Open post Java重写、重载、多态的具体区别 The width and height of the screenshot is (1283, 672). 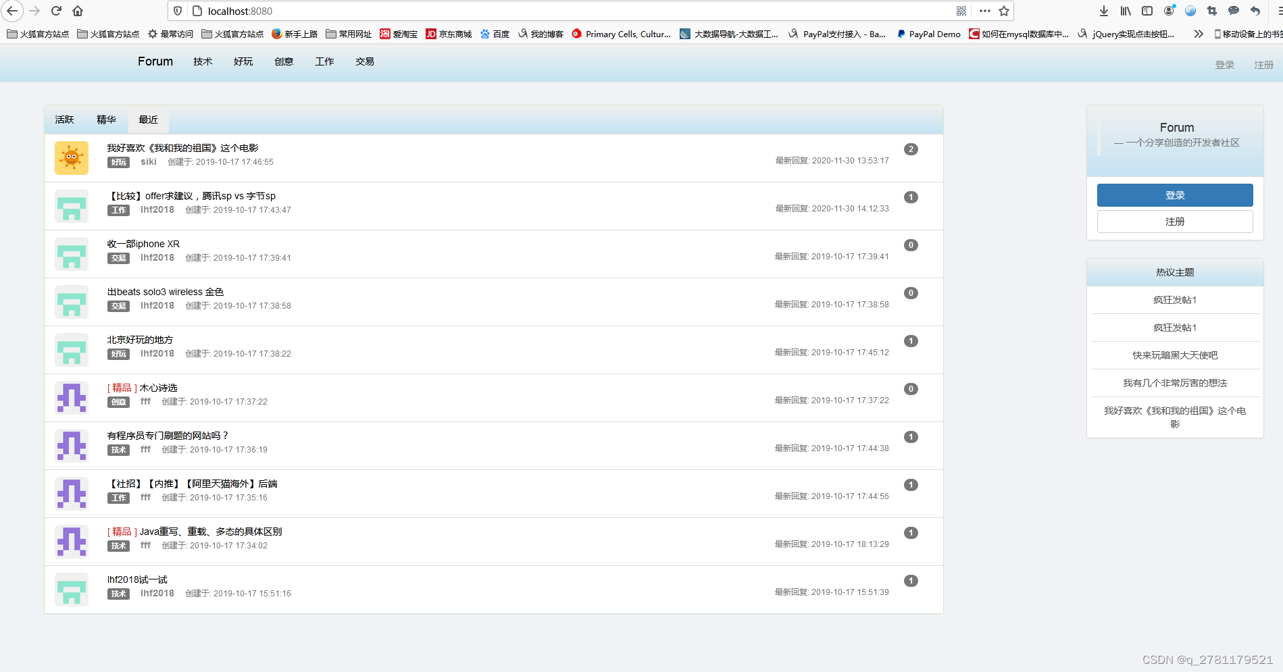click(211, 532)
